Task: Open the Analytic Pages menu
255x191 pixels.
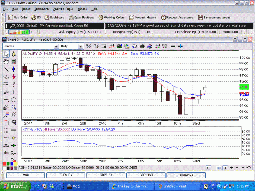Action: 63,9
